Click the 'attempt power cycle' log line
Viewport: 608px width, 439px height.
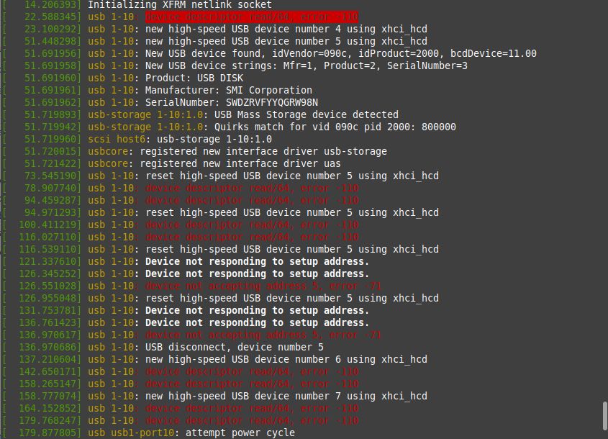[149, 433]
